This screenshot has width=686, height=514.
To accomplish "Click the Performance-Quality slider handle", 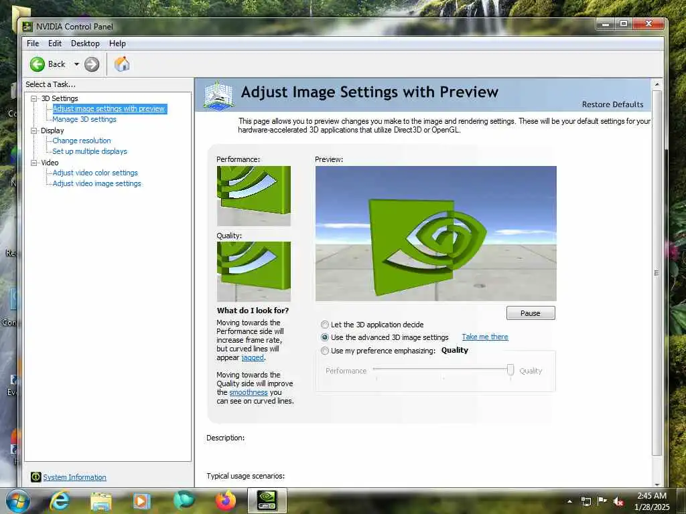I will 510,369.
